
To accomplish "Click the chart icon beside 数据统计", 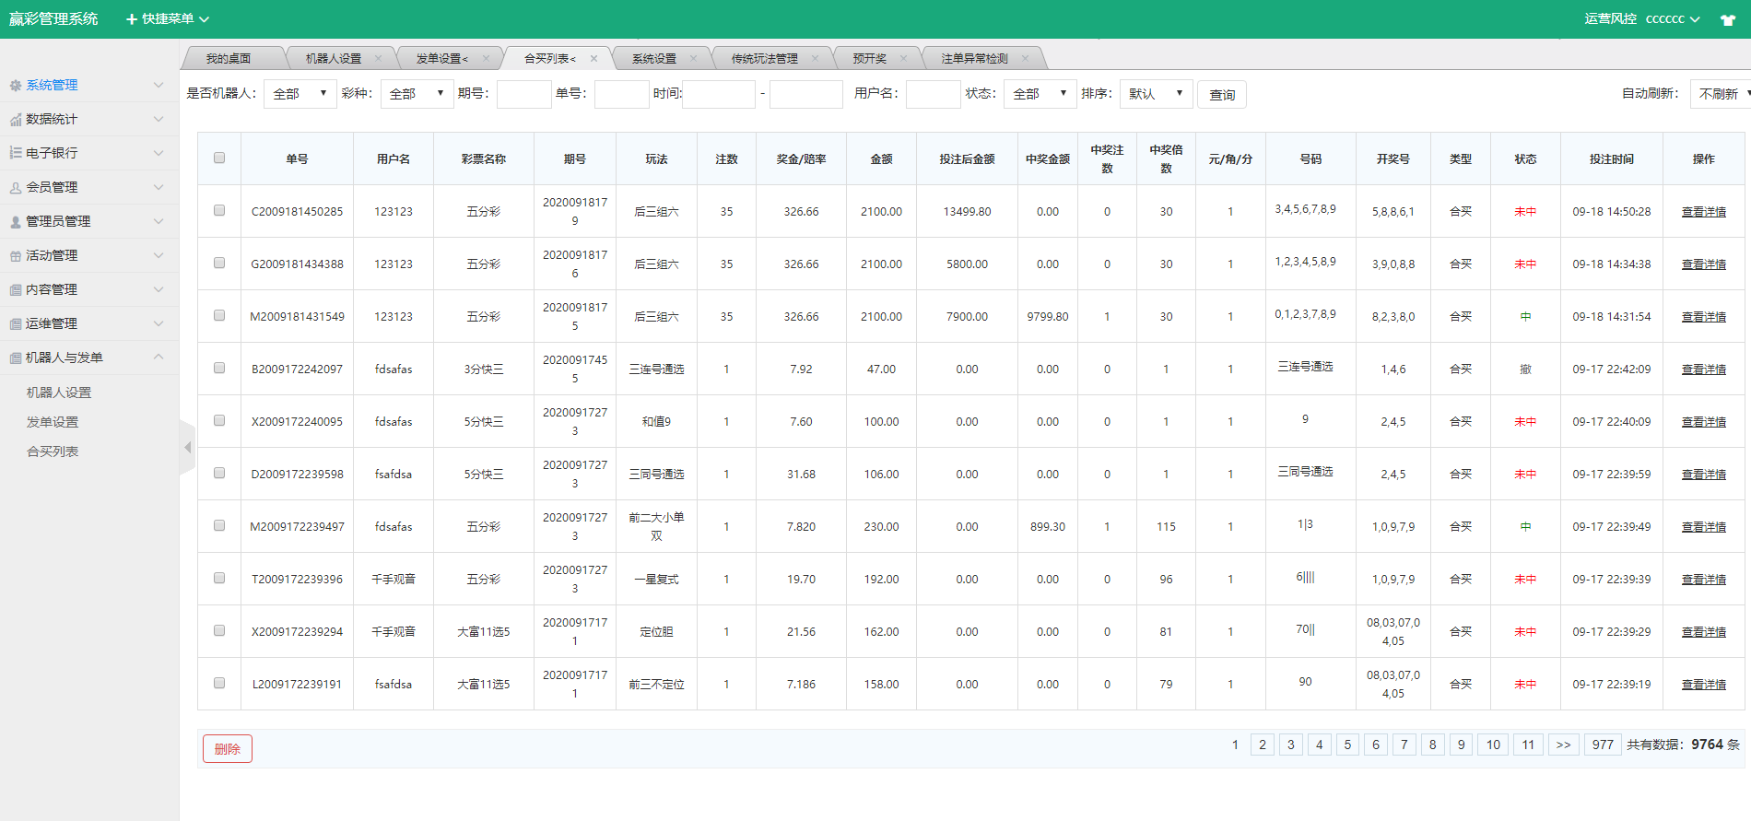I will pyautogui.click(x=16, y=120).
